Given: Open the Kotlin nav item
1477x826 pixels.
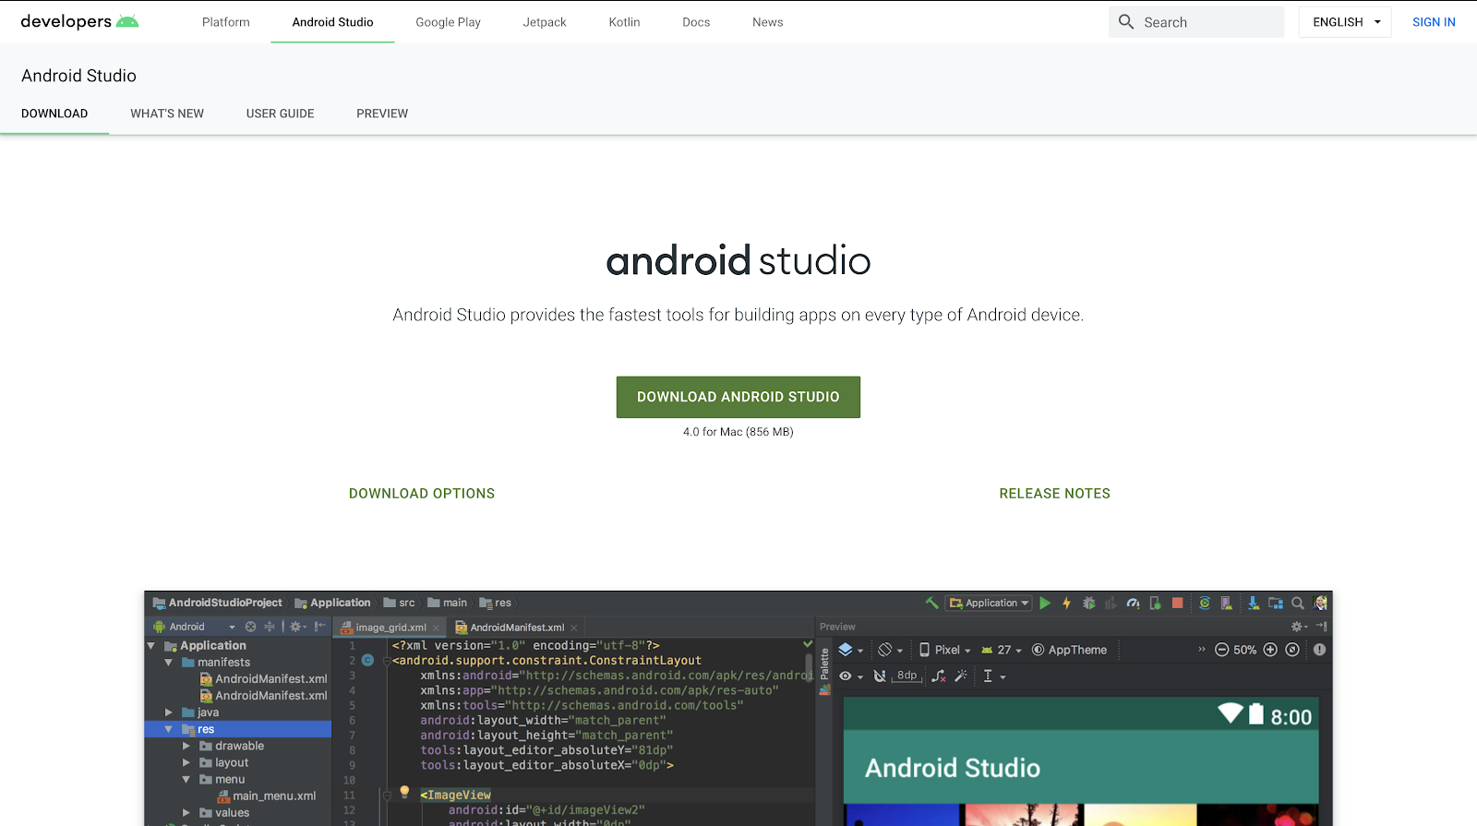Looking at the screenshot, I should pos(625,22).
